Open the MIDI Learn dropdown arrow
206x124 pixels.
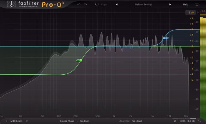tap(27, 121)
